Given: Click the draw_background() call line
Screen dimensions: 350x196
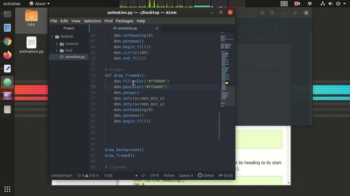Looking at the screenshot, I should [x=124, y=150].
